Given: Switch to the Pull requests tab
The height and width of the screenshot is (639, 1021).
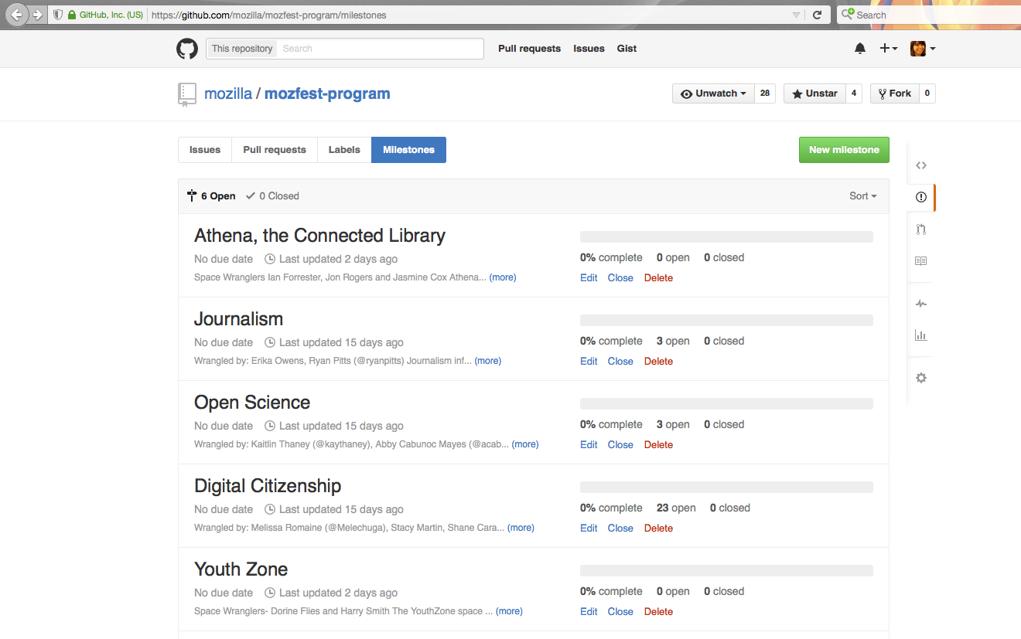Looking at the screenshot, I should point(275,150).
